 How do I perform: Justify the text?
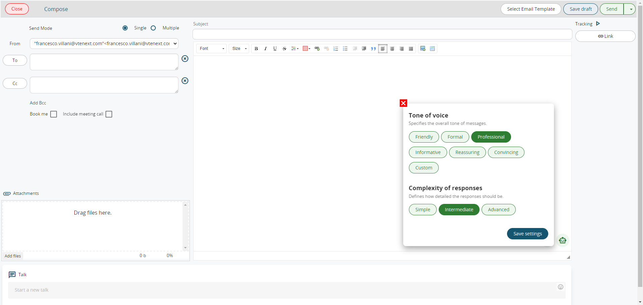click(x=411, y=49)
